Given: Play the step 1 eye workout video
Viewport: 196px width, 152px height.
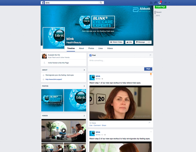Looking at the screenshot, I should [x=120, y=103].
